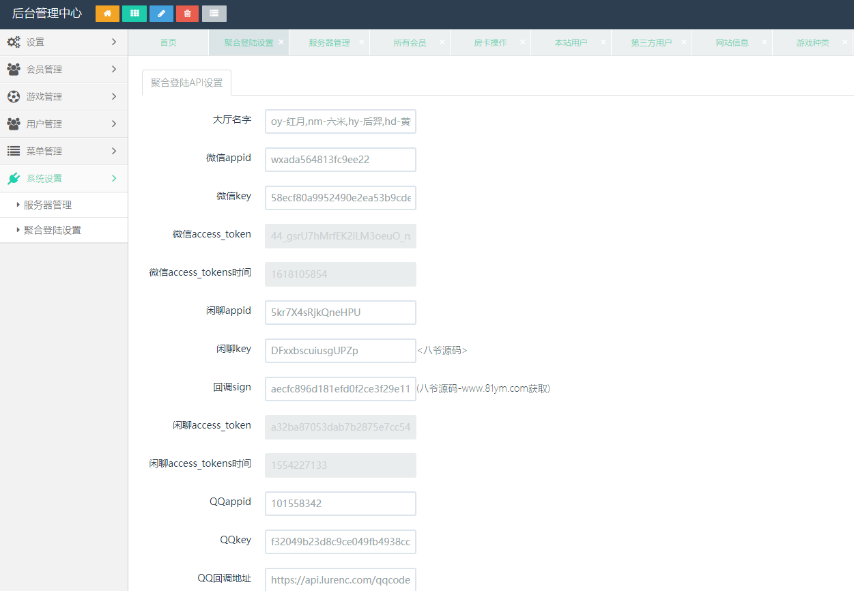This screenshot has width=854, height=591.
Task: Click the 微信appid input field
Action: pos(340,160)
